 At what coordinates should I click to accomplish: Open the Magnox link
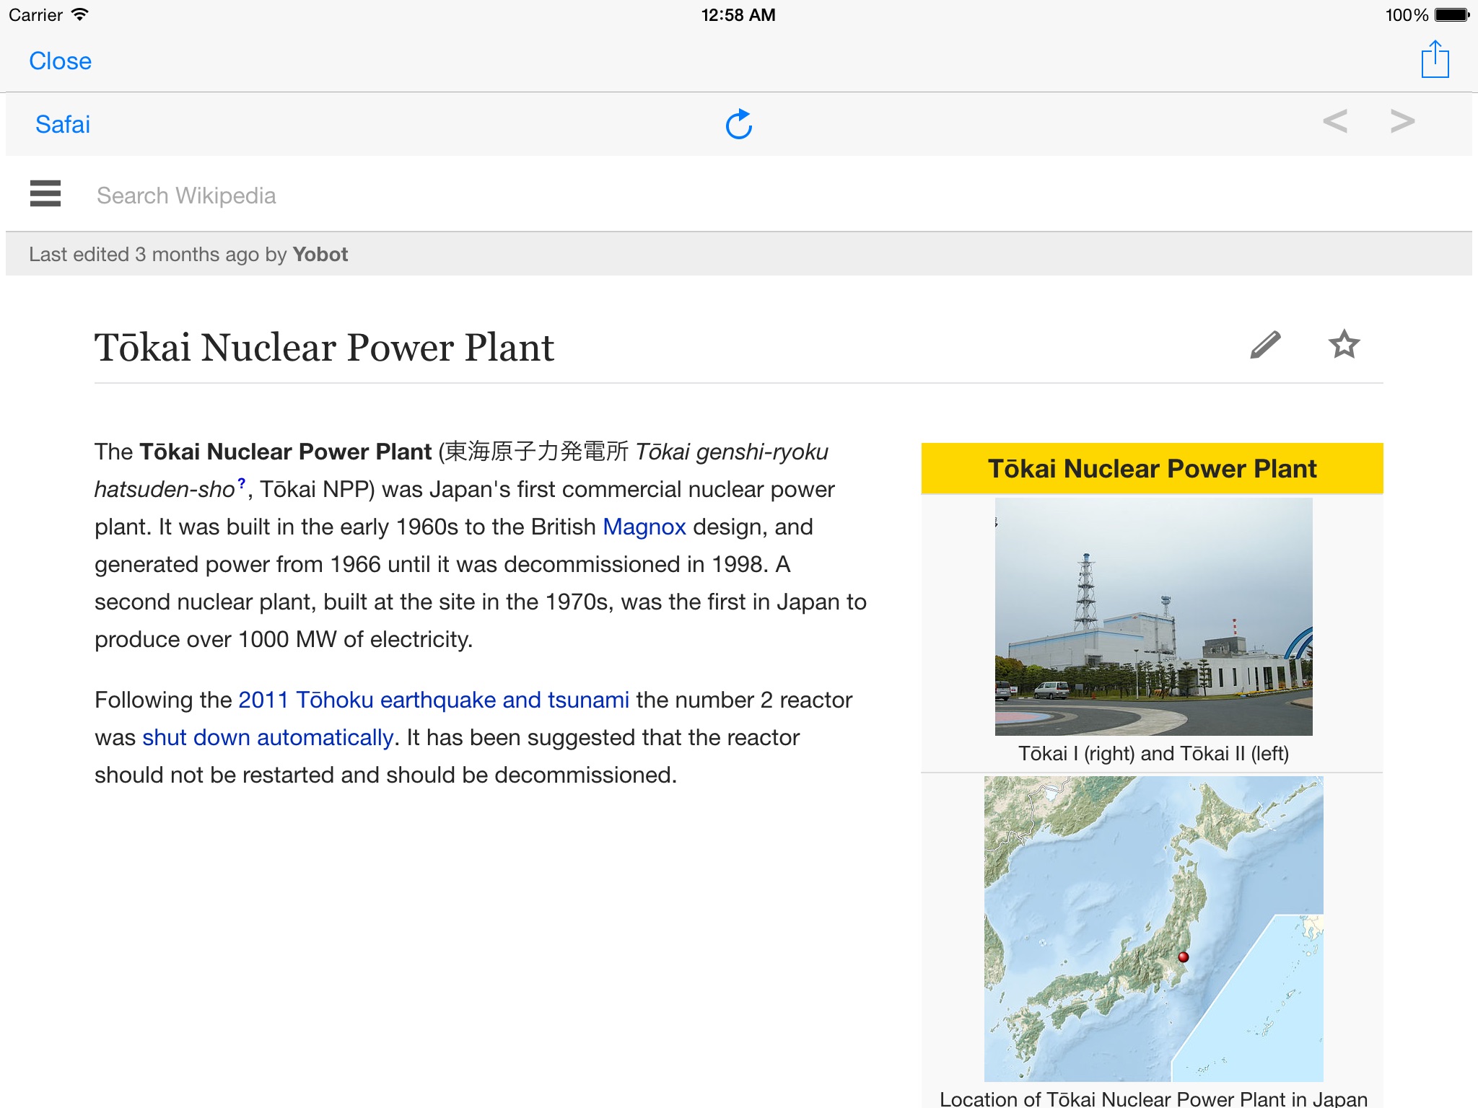click(644, 527)
